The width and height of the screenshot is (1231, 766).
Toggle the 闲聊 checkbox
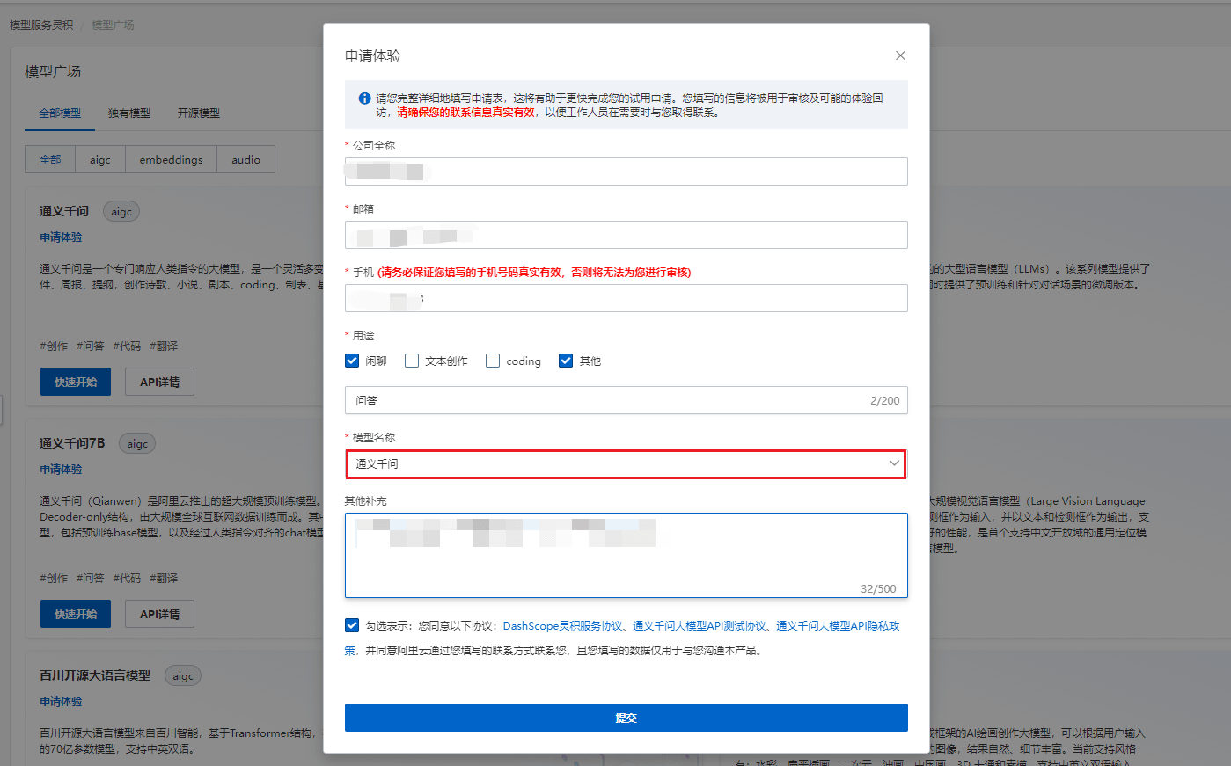click(x=352, y=361)
